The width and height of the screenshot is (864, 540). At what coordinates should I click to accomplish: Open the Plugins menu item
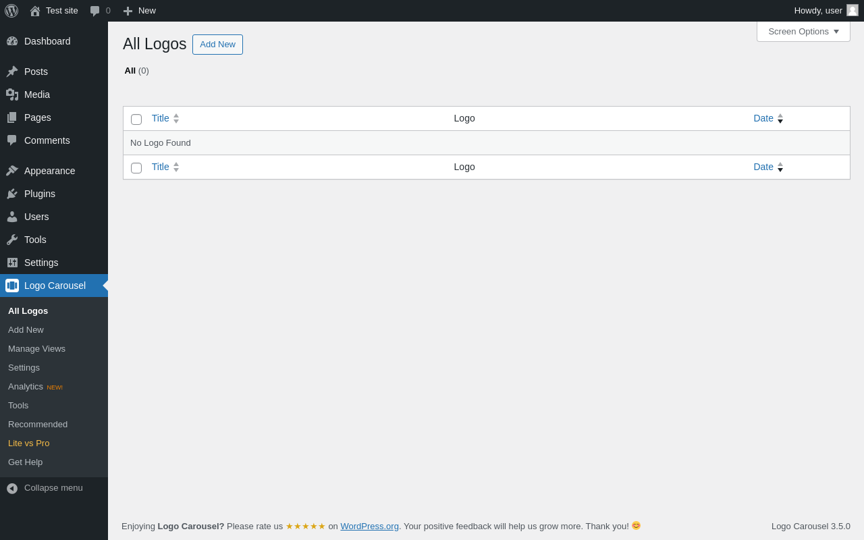pos(54,194)
